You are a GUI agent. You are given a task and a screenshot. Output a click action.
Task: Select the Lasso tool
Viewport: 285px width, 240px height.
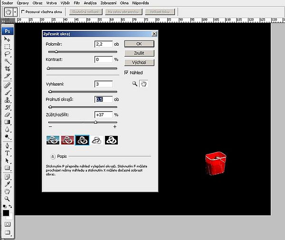pos(8,54)
